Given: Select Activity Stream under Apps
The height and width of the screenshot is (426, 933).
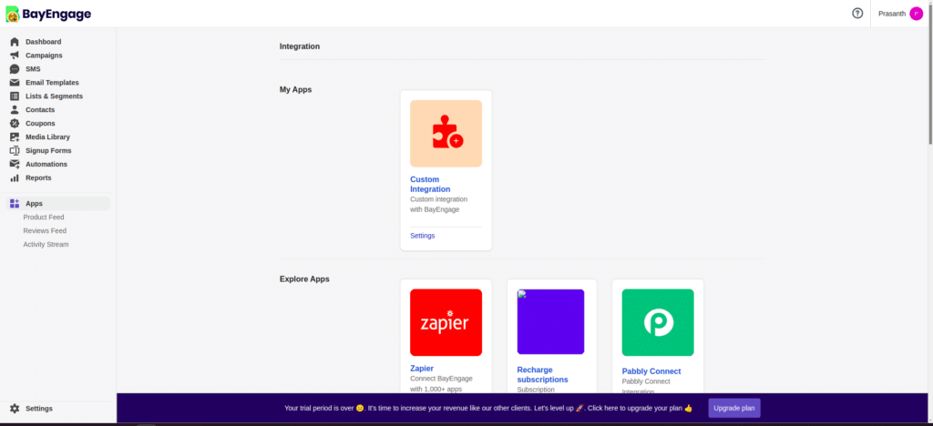Looking at the screenshot, I should point(46,245).
